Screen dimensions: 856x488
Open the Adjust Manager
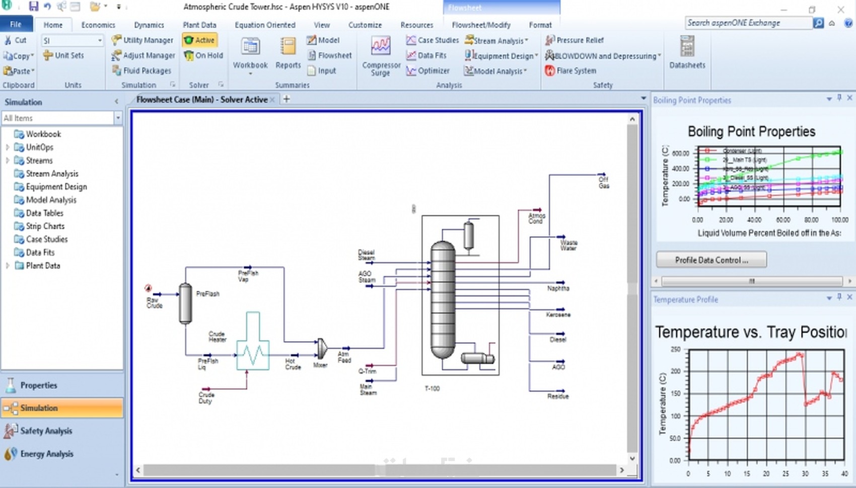click(x=144, y=55)
